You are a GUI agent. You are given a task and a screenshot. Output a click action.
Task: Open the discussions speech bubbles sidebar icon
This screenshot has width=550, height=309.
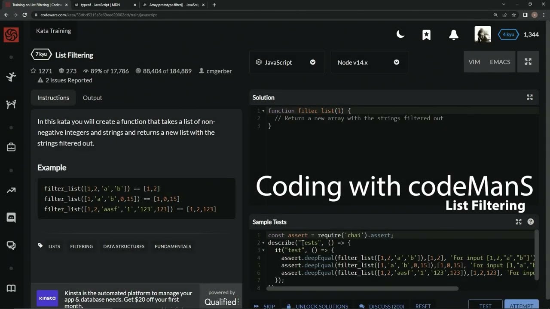[x=11, y=245]
